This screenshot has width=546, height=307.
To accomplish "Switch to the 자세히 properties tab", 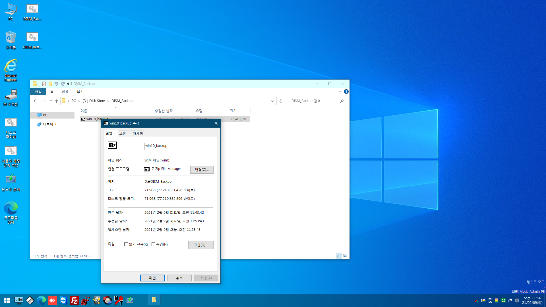I will point(138,134).
